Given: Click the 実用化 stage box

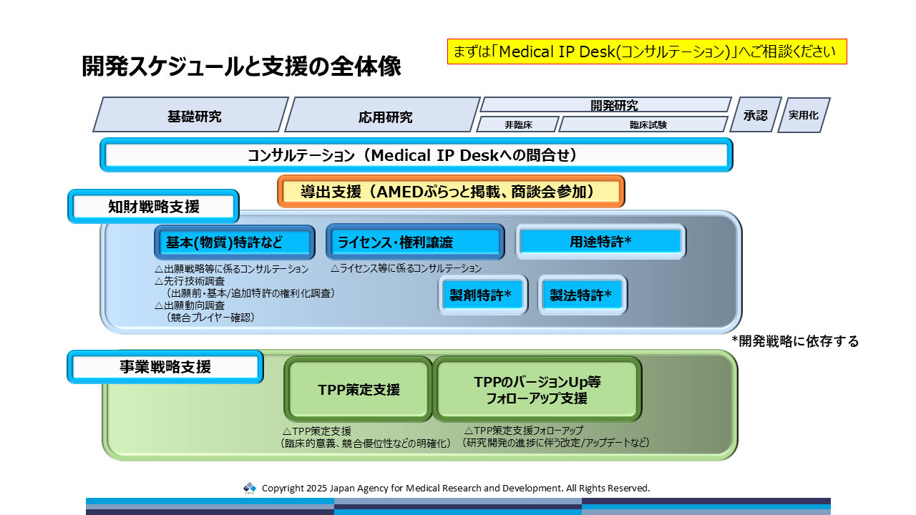Looking at the screenshot, I should tap(804, 115).
